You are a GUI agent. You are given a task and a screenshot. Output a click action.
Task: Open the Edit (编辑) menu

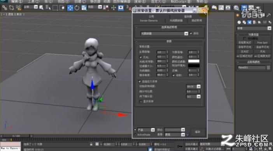click(x=17, y=2)
